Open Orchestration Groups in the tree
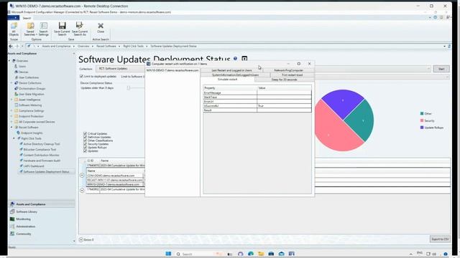Screen dimensions: 460x258 click(32, 89)
